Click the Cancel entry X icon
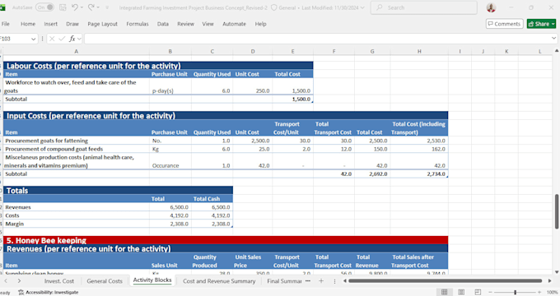 [52, 39]
